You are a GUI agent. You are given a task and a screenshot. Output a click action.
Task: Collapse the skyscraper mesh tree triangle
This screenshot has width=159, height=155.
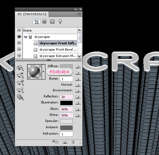point(25,37)
